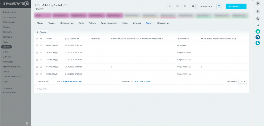Open the Бизнес-процессы tab
The width and height of the screenshot is (264, 126).
coord(109,23)
